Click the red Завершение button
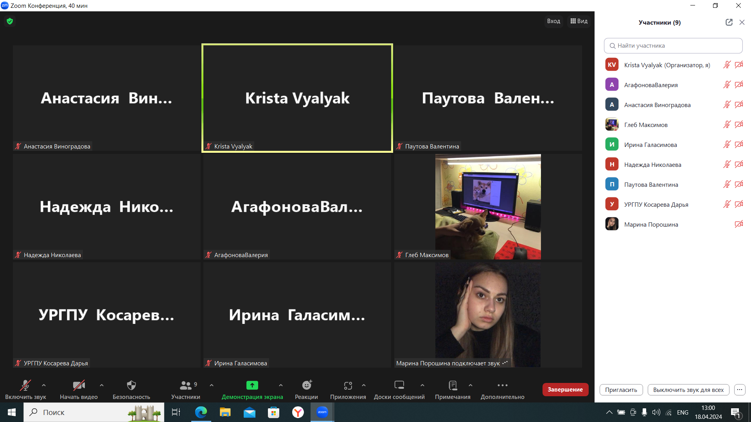The image size is (751, 422). coord(565,390)
